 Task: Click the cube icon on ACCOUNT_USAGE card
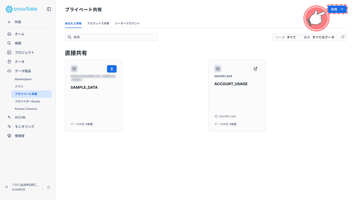(218, 69)
